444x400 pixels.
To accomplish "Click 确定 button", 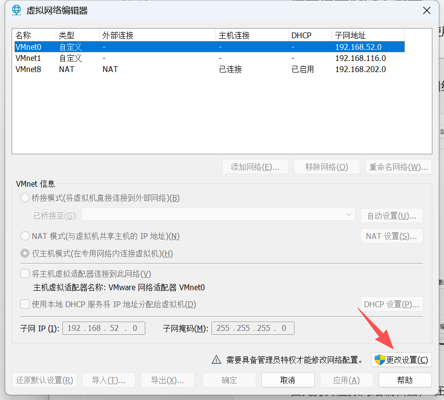I will (x=230, y=380).
